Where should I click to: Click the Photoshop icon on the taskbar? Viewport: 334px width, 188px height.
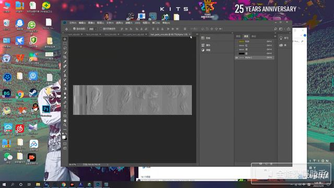point(98,184)
